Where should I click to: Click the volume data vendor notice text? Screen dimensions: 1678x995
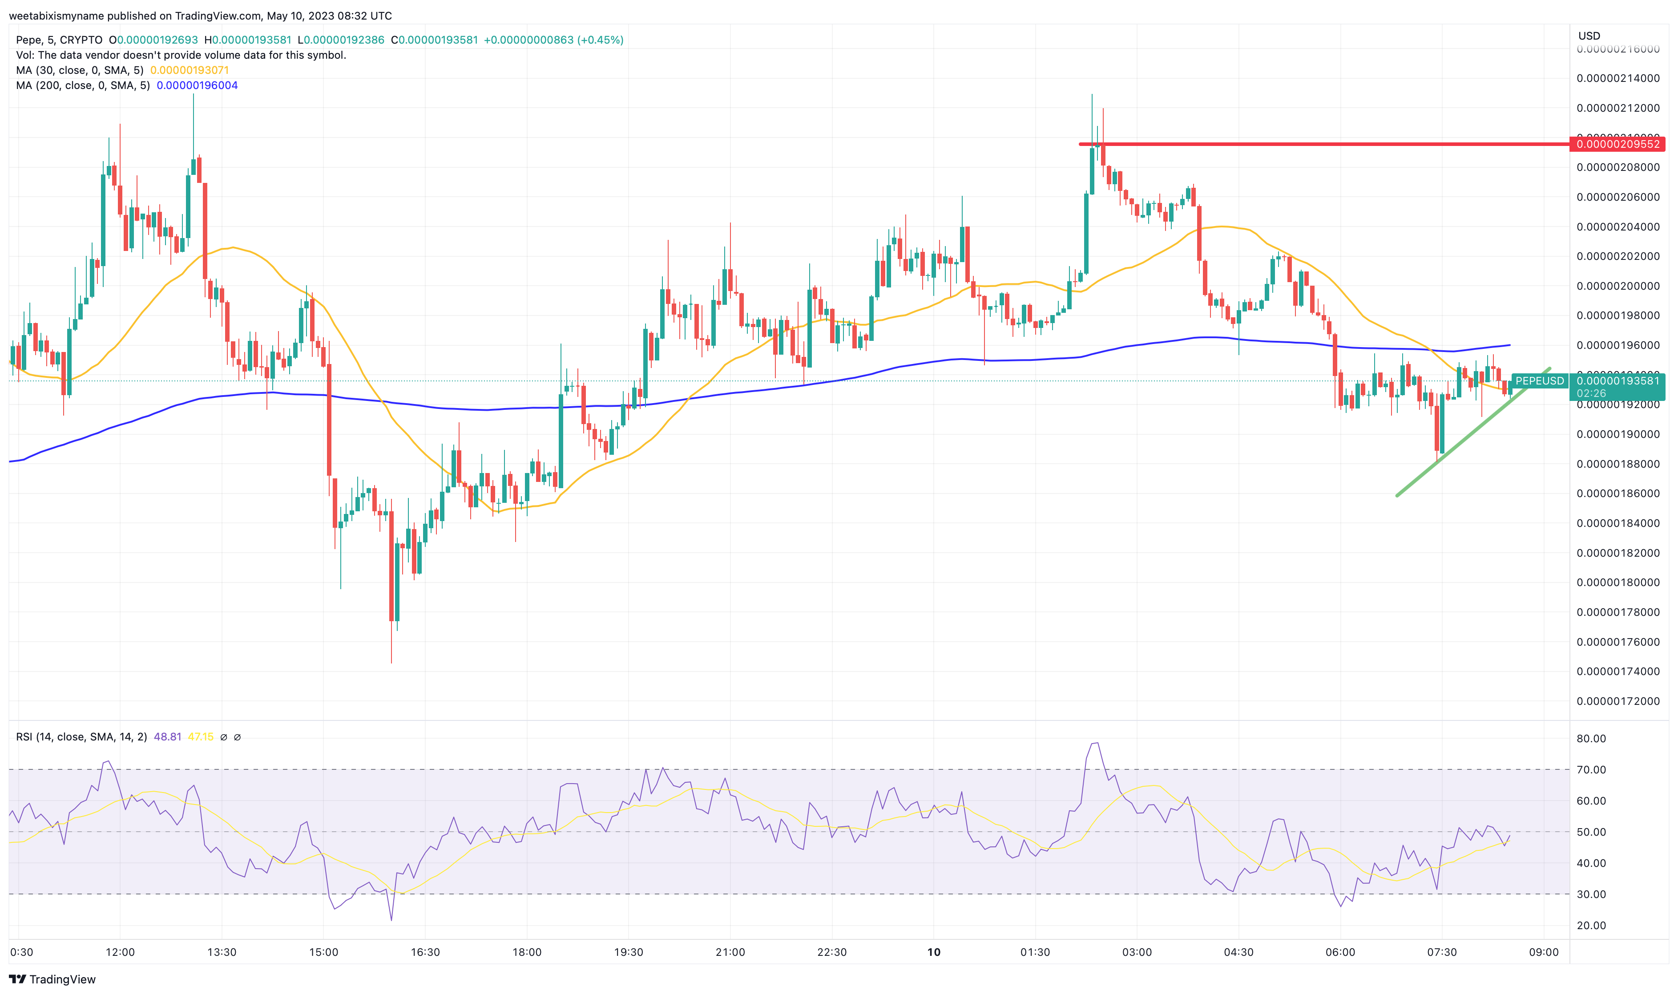181,55
